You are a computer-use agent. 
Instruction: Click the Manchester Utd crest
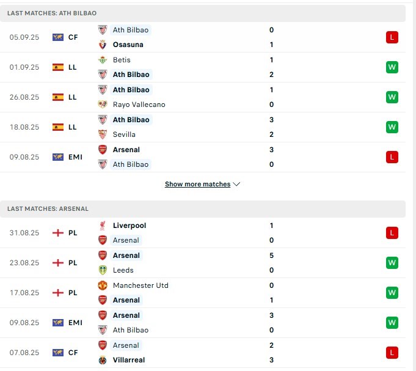point(103,285)
